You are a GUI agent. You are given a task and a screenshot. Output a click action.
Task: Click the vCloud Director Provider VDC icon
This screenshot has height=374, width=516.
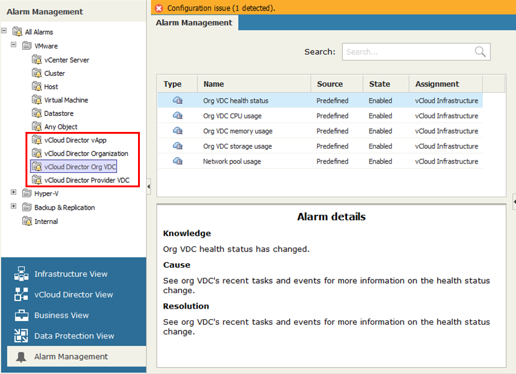coord(37,180)
